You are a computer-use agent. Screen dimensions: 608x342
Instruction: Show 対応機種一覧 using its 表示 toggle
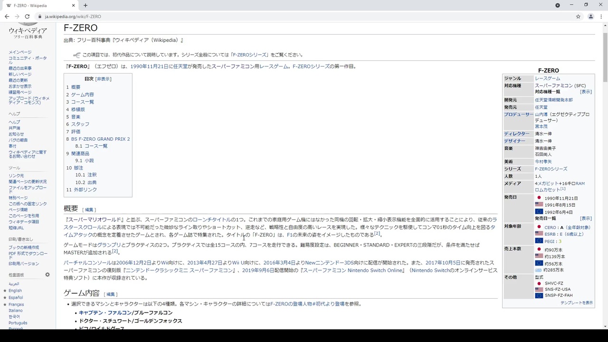(585, 92)
